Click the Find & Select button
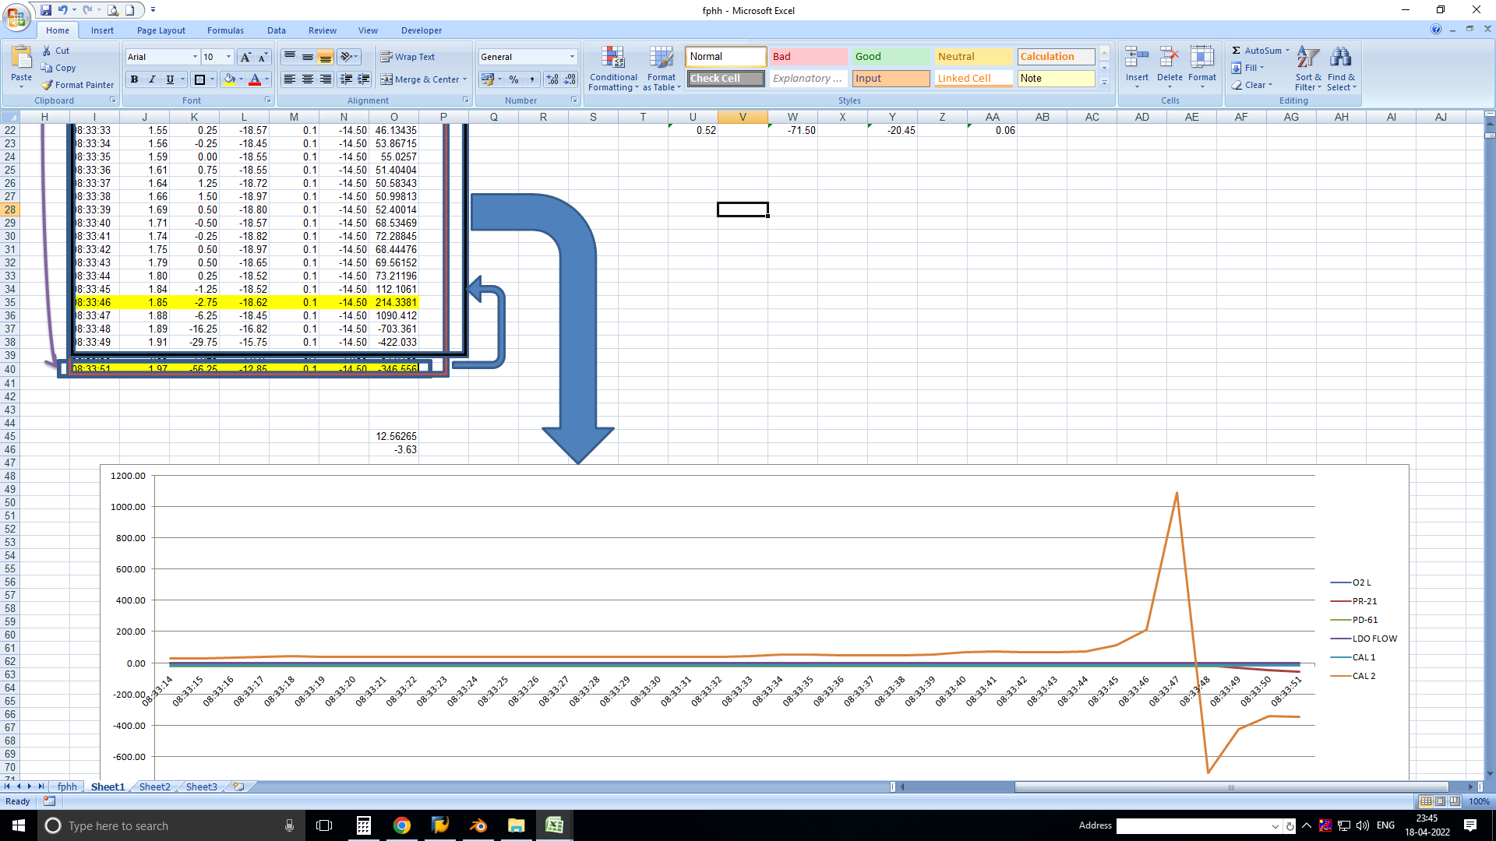Image resolution: width=1496 pixels, height=841 pixels. (1342, 69)
